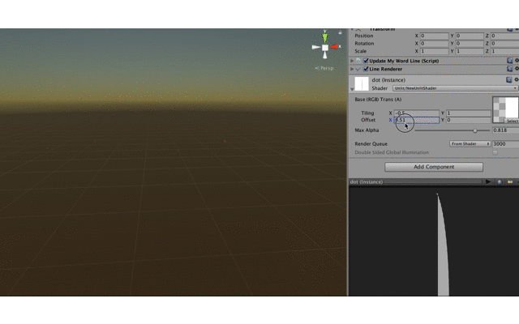The image size is (519, 324).
Task: Click the Render Queue value field 3000
Action: pyautogui.click(x=505, y=144)
